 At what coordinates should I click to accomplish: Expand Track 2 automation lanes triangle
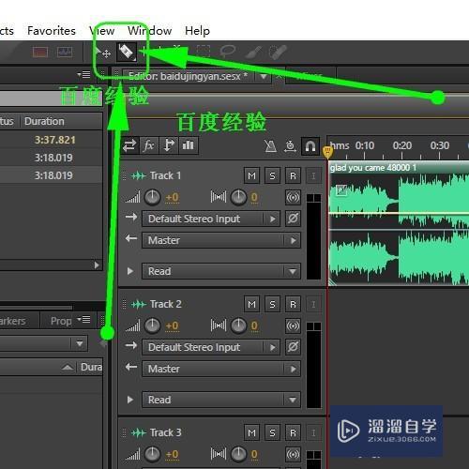130,400
